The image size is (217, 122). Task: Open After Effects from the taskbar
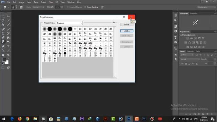(x=82, y=119)
